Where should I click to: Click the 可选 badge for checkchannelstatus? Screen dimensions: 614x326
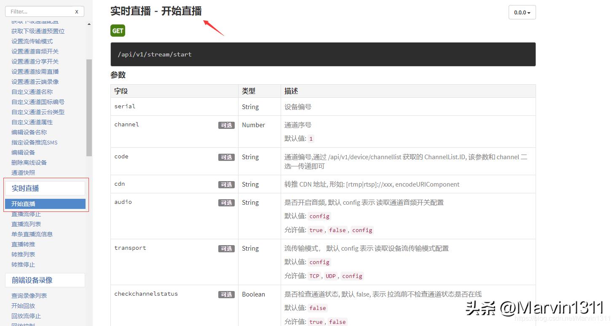click(226, 294)
